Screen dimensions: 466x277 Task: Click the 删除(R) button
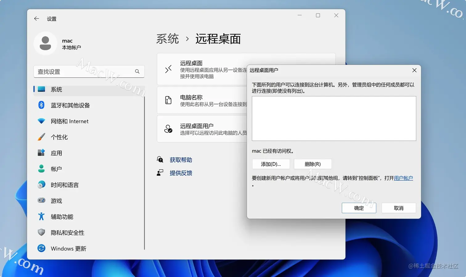(313, 164)
